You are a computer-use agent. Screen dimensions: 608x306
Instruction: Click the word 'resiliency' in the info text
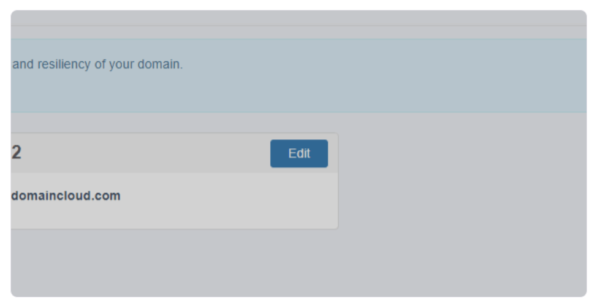64,64
